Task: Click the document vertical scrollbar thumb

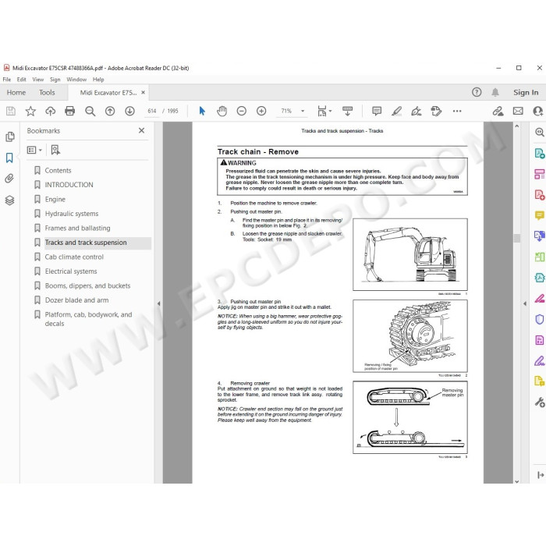Action: (x=516, y=238)
